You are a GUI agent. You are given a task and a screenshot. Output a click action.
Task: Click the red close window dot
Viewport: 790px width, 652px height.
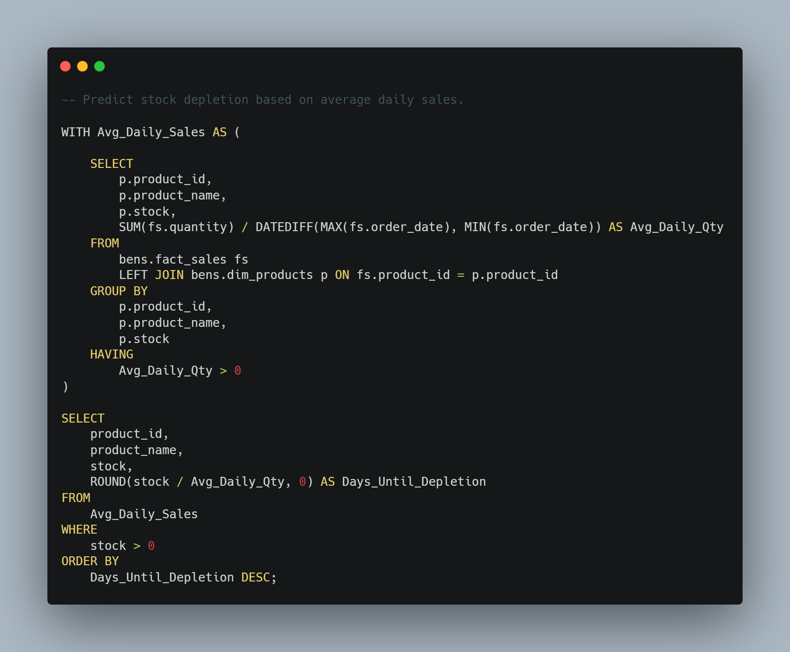pyautogui.click(x=65, y=66)
